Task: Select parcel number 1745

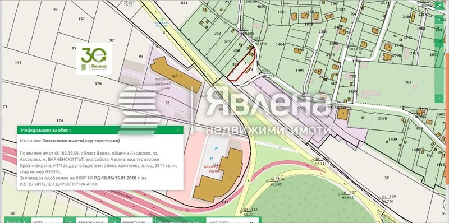Action: click(408, 38)
